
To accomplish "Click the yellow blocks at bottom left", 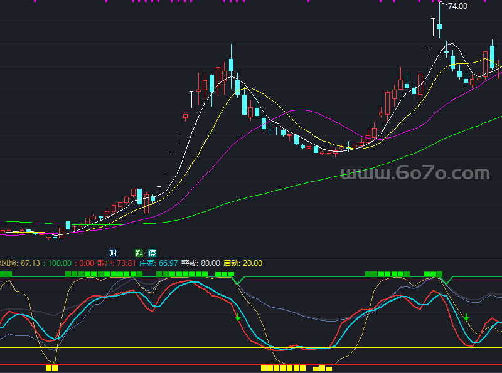I will coord(51,368).
